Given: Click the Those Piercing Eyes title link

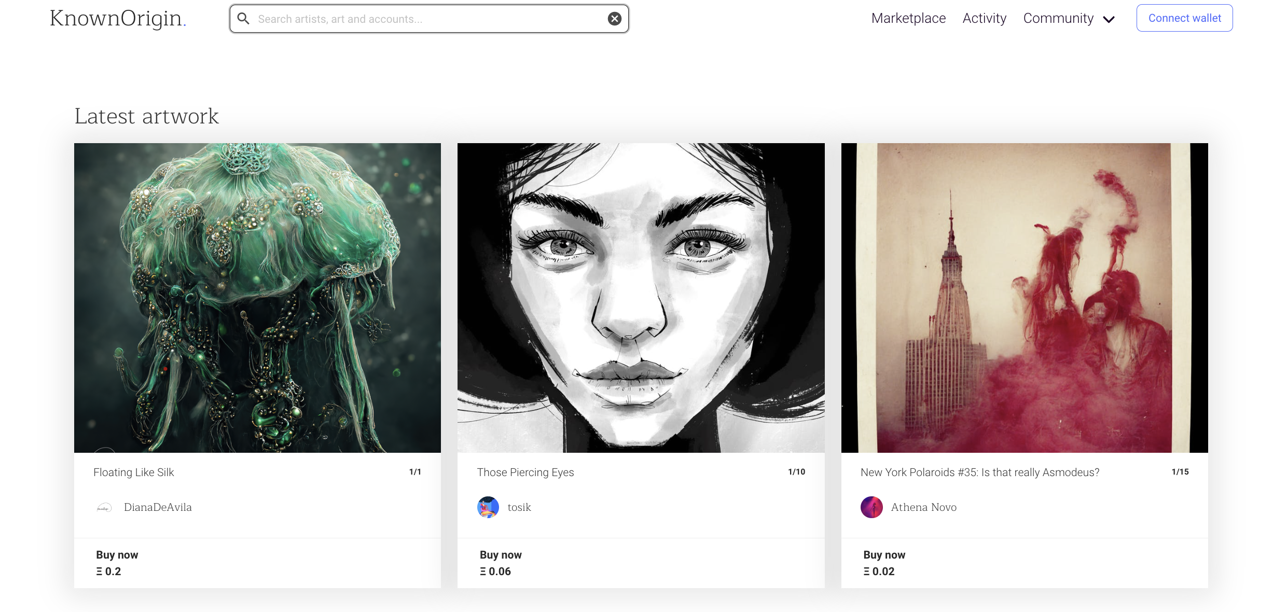Looking at the screenshot, I should click(x=525, y=472).
